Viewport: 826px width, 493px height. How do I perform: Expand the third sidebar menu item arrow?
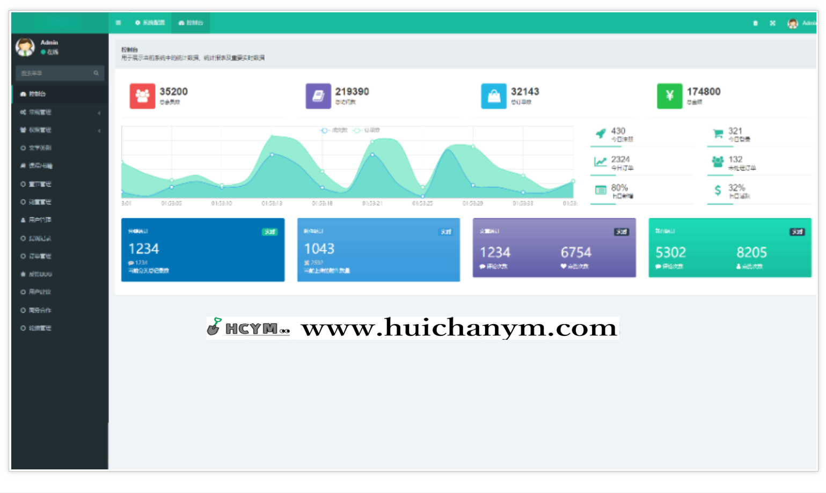point(99,130)
